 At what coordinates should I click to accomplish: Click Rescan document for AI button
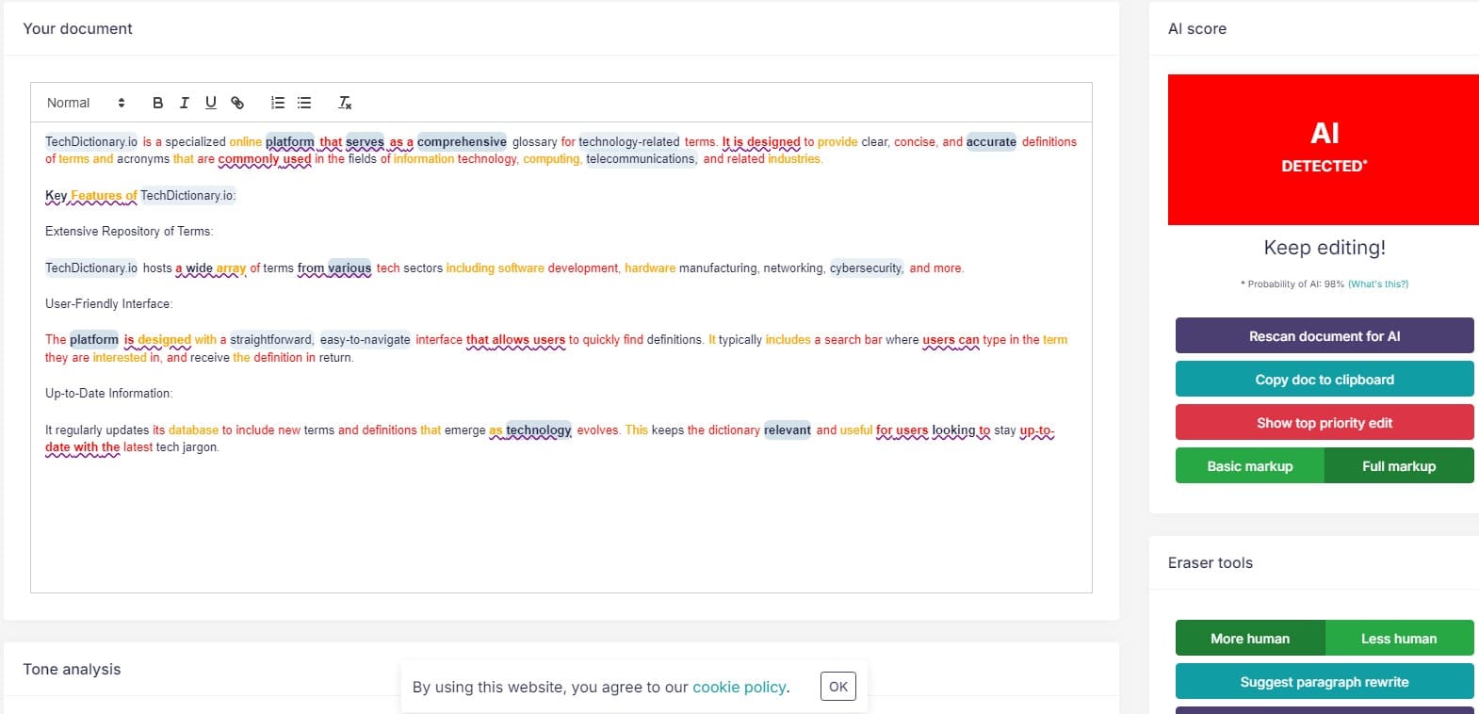coord(1324,336)
